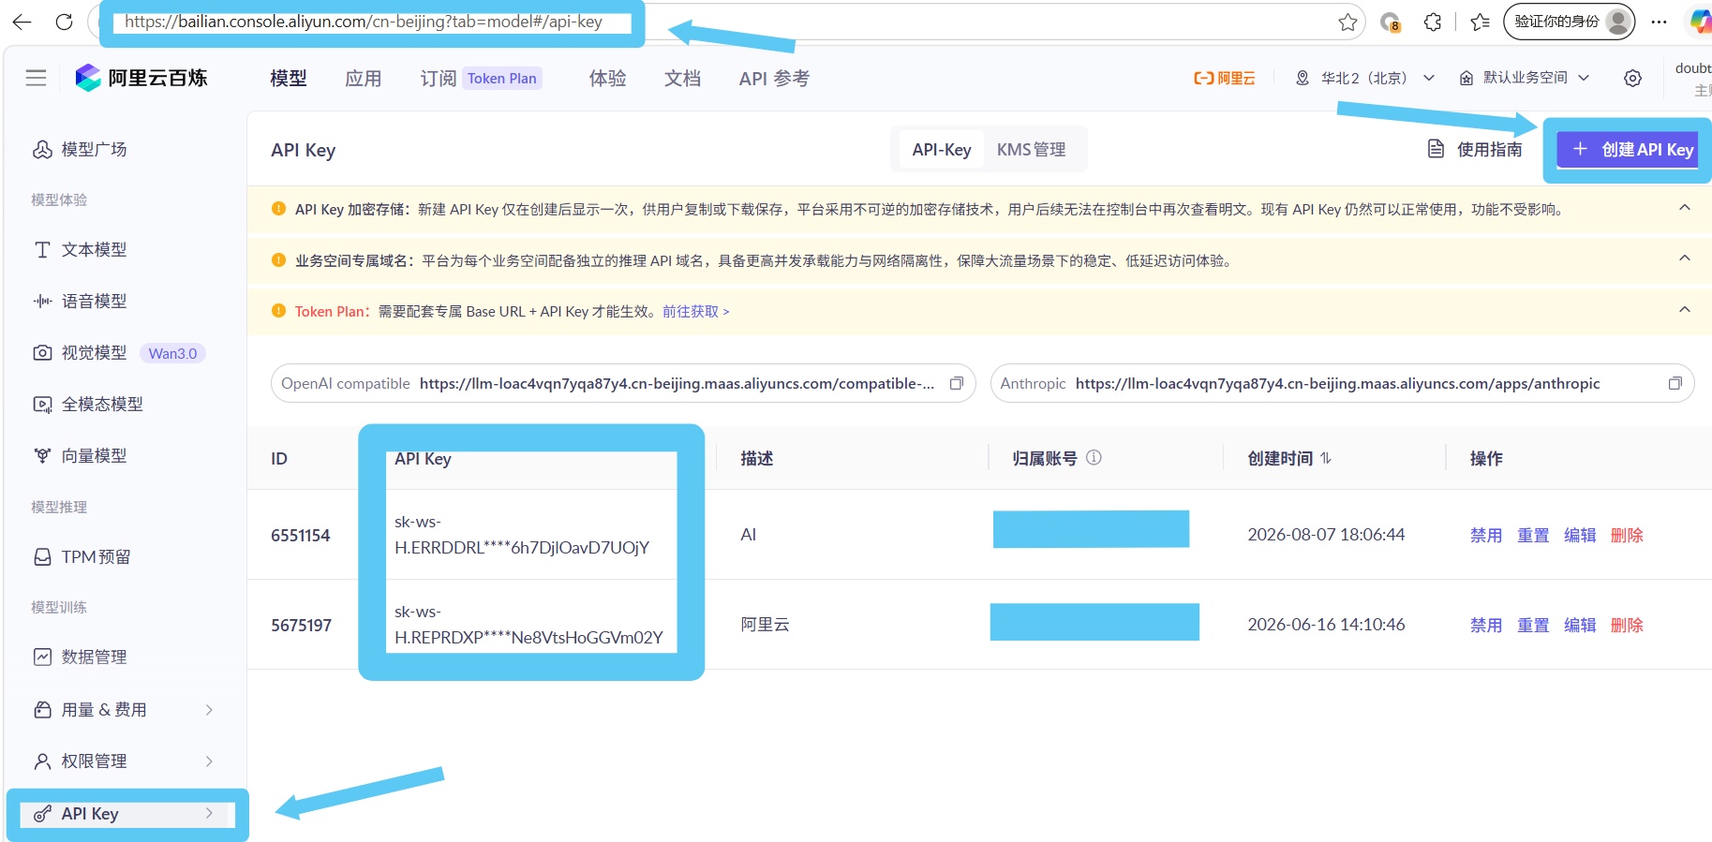The height and width of the screenshot is (842, 1712).
Task: Click ID cell 6551154
Action: click(301, 536)
